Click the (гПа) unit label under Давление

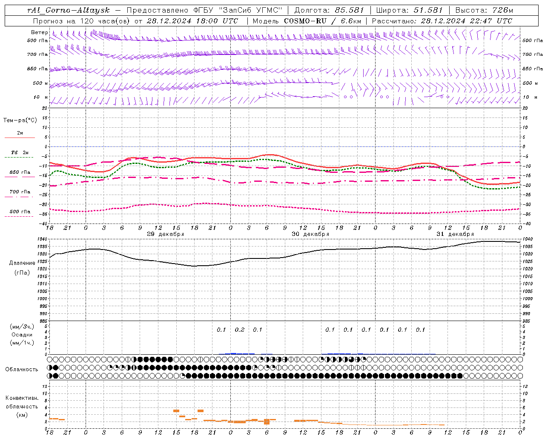tap(22, 273)
